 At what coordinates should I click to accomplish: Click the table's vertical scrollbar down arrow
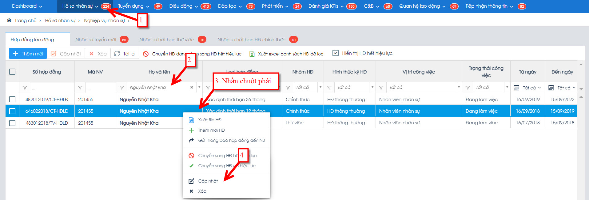(x=581, y=89)
